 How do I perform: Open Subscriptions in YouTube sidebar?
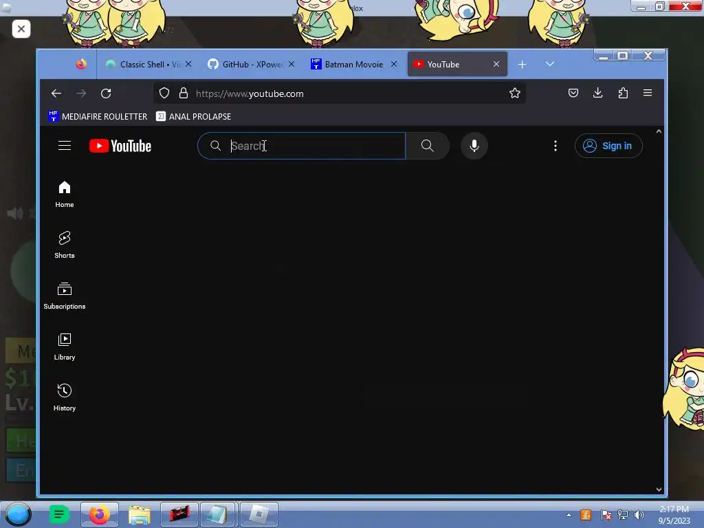(65, 296)
